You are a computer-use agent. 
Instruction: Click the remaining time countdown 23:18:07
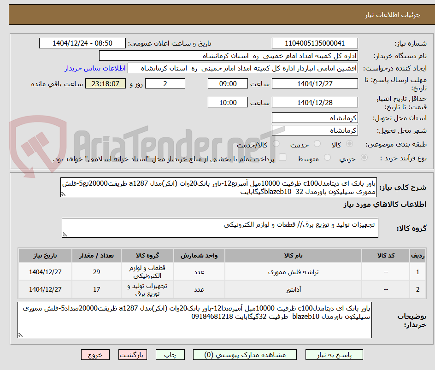(106, 83)
